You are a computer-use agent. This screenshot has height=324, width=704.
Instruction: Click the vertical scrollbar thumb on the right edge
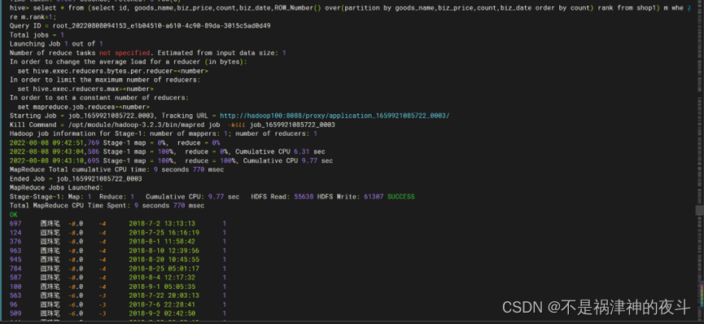(699, 210)
